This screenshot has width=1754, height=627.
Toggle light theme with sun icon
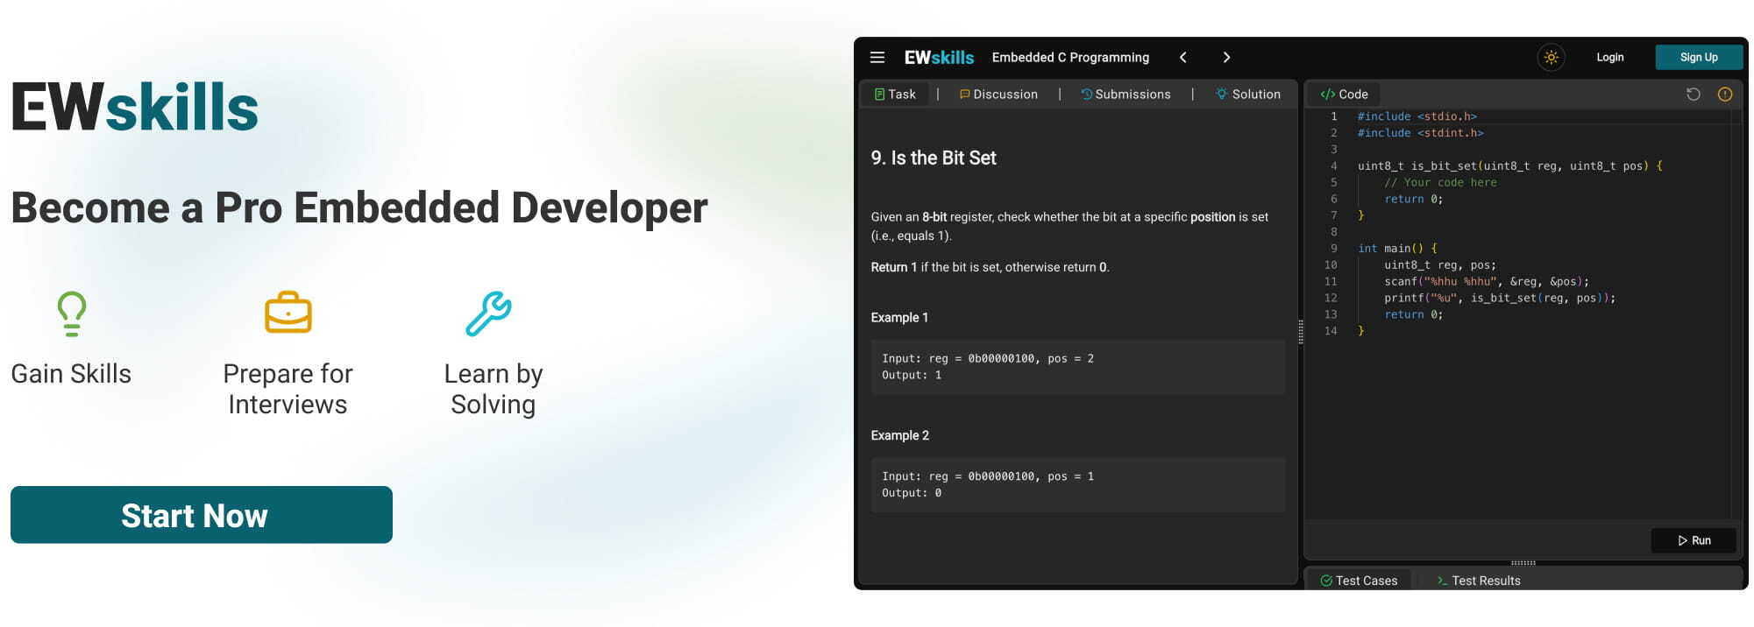pos(1551,58)
